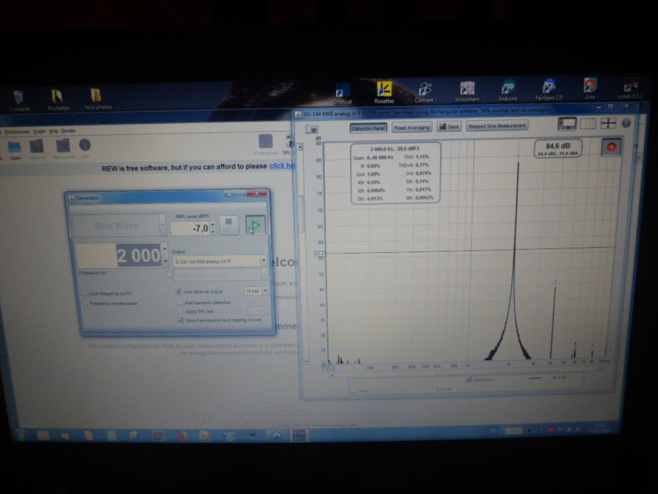
Task: Expand the Output device dropdown
Action: click(263, 262)
